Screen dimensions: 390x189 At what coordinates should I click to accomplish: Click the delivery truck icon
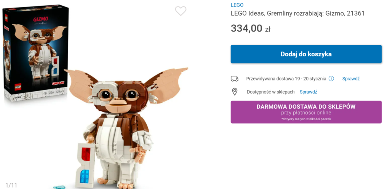point(235,79)
